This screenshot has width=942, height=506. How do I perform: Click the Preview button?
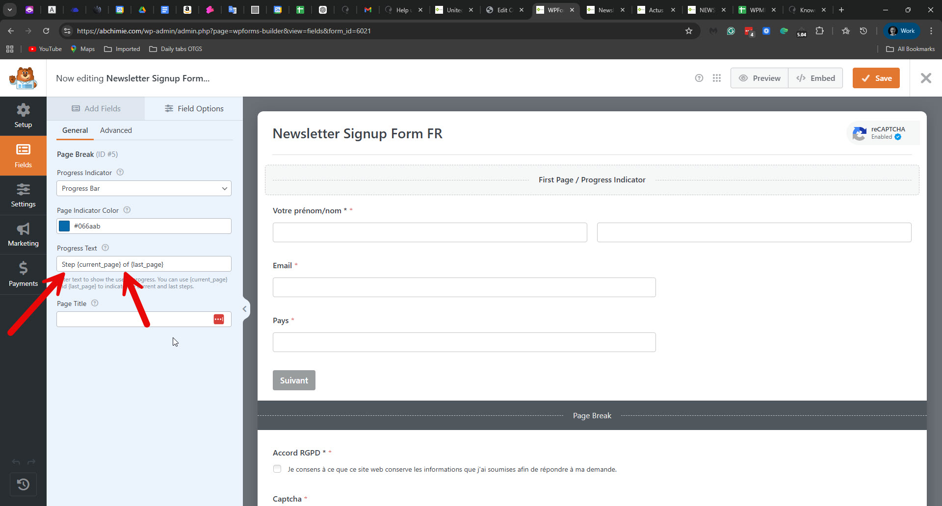tap(759, 78)
